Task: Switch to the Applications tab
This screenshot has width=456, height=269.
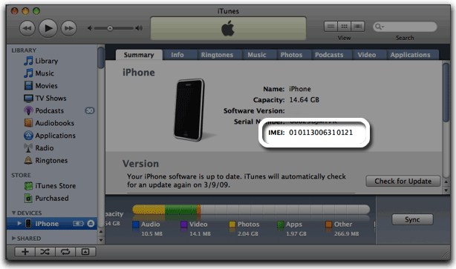Action: pyautogui.click(x=410, y=55)
